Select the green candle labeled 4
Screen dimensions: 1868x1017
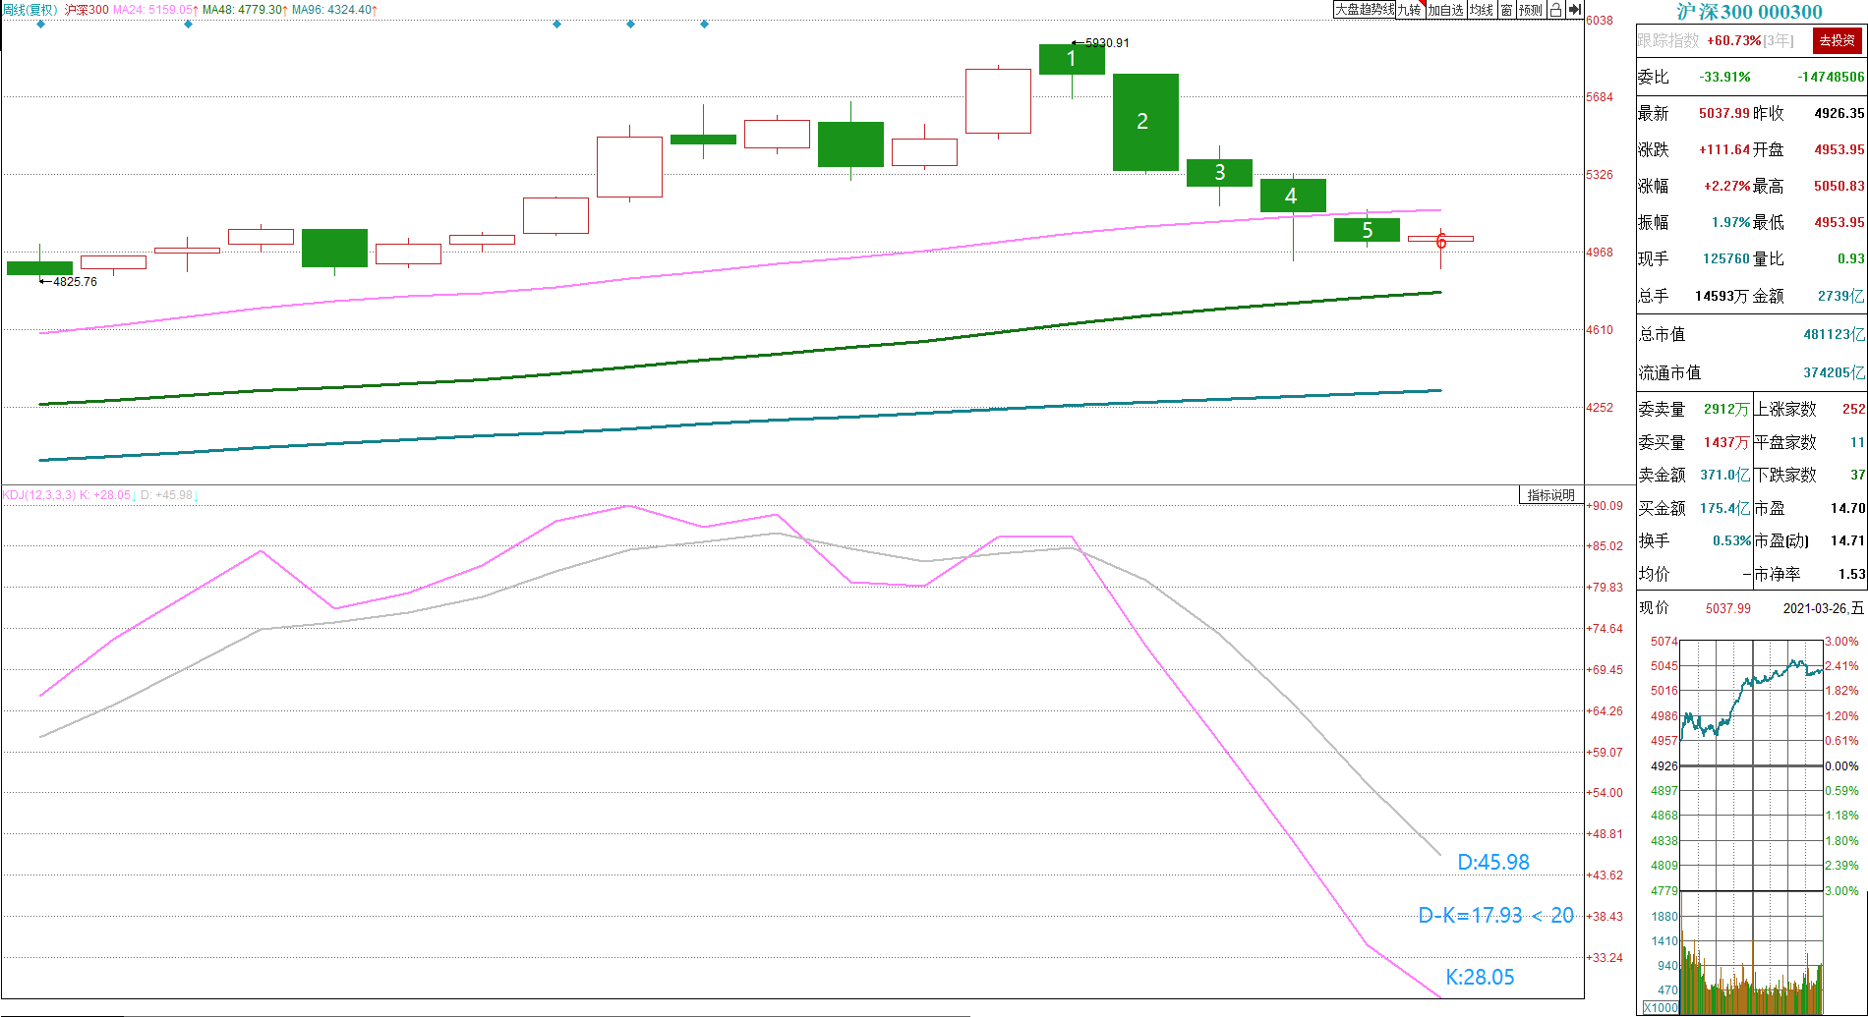click(1293, 196)
